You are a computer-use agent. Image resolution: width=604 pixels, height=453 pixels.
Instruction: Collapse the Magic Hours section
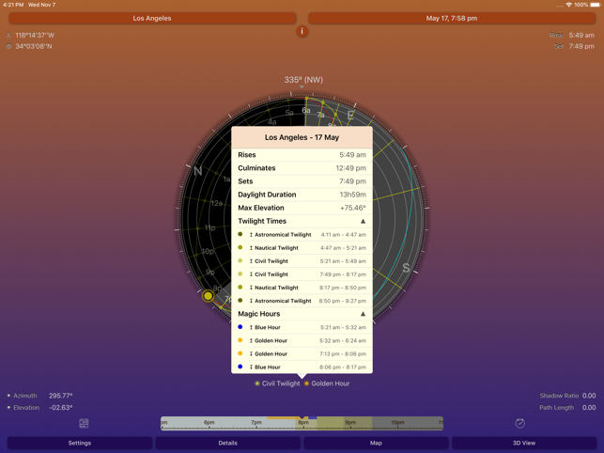pyautogui.click(x=363, y=314)
